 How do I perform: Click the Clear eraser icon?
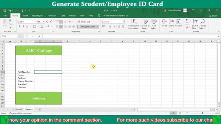(187, 28)
